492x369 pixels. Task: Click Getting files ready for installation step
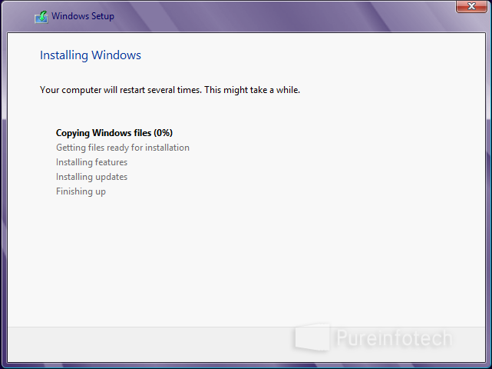[123, 148]
